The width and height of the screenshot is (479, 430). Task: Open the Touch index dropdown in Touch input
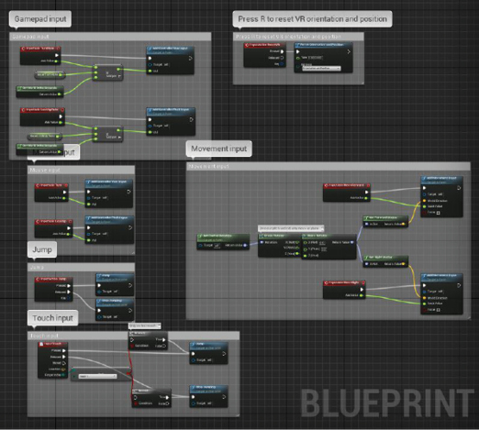click(97, 377)
